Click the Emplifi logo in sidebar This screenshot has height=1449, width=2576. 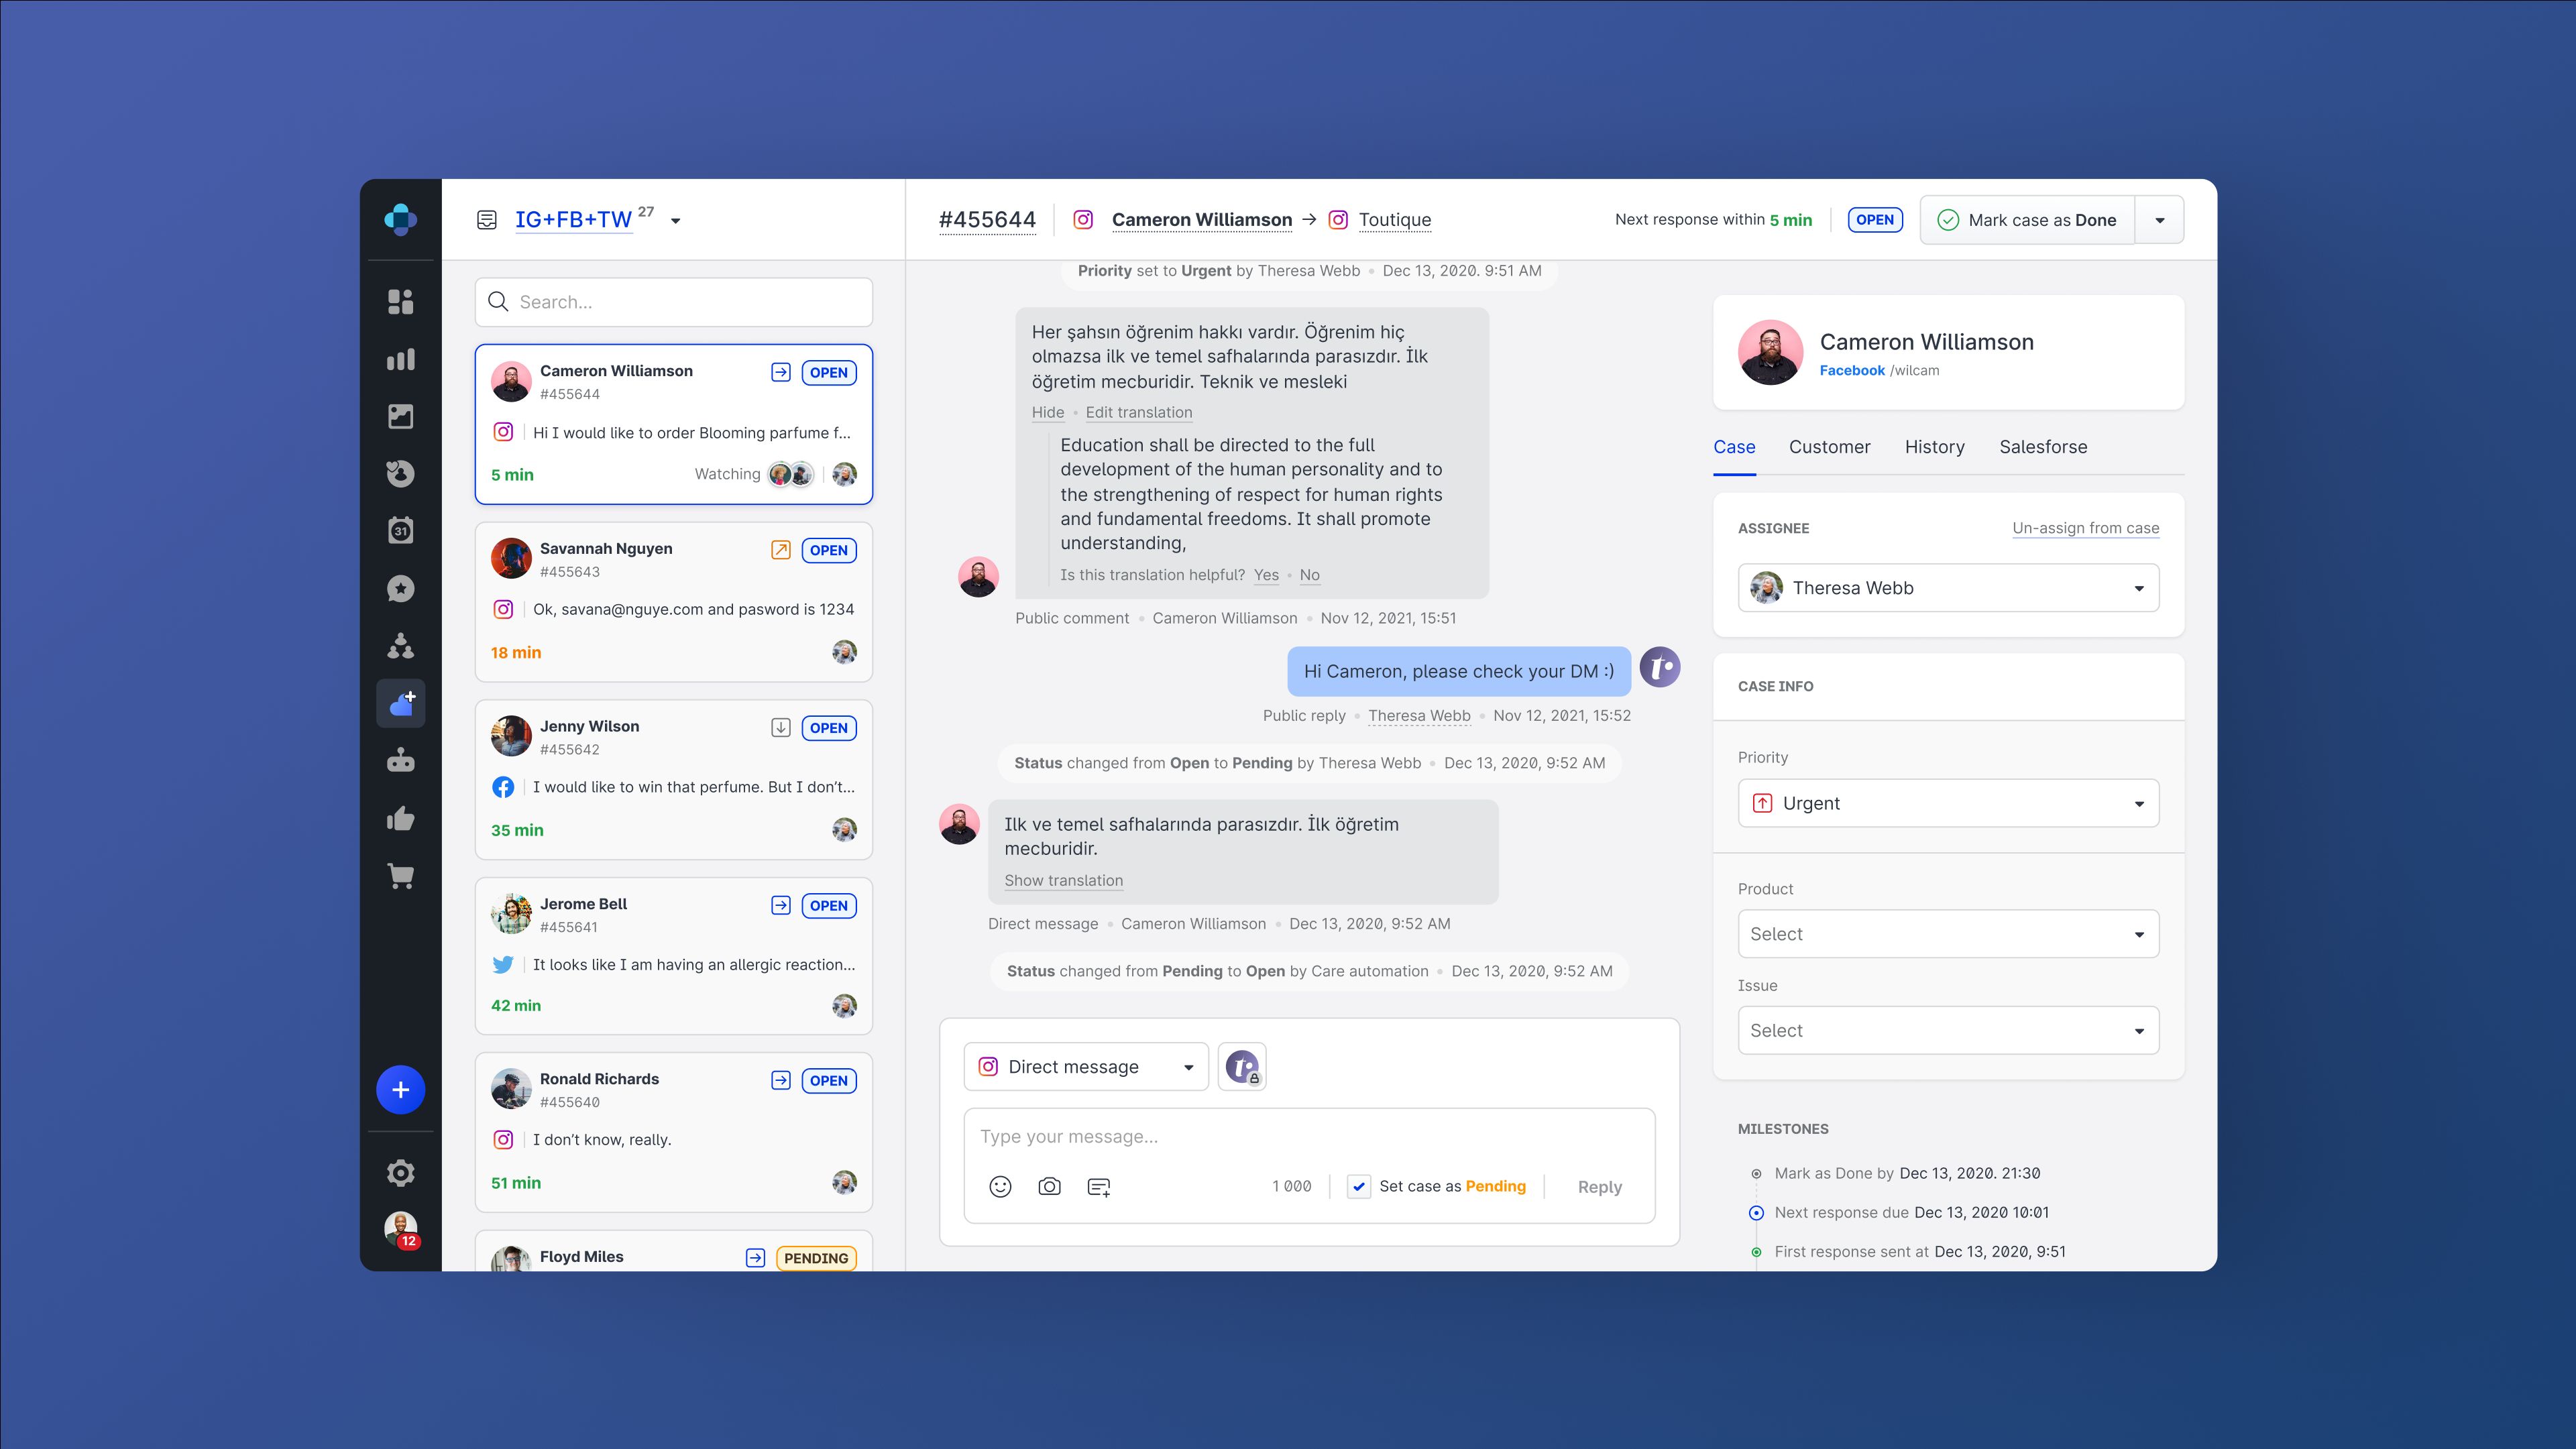400,219
